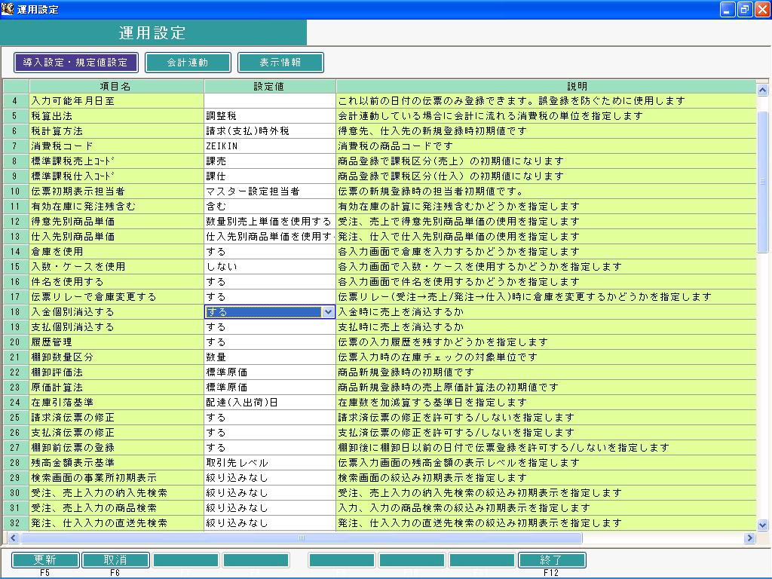Screen dimensions: 772x579
Task: Select the 含む value for 有効在庫に発注残含む
Action: 270,207
